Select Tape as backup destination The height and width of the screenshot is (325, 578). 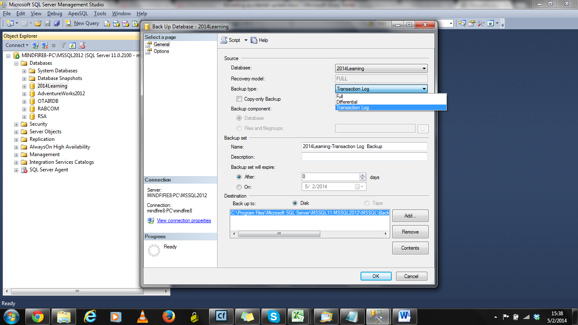367,203
